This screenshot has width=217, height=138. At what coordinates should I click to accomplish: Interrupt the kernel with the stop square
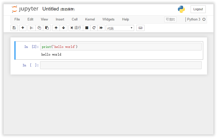pyautogui.click(x=87, y=28)
